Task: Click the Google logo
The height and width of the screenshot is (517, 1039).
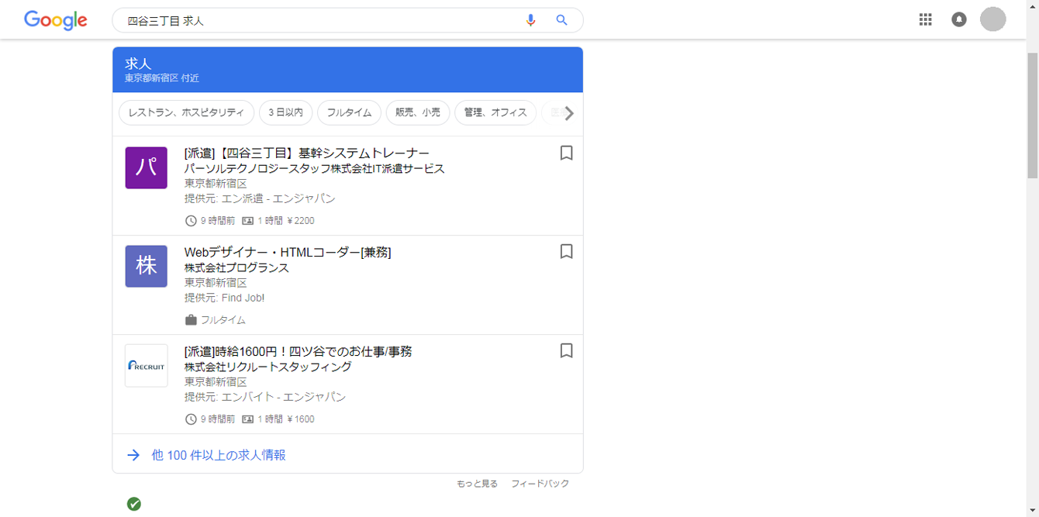Action: tap(55, 20)
